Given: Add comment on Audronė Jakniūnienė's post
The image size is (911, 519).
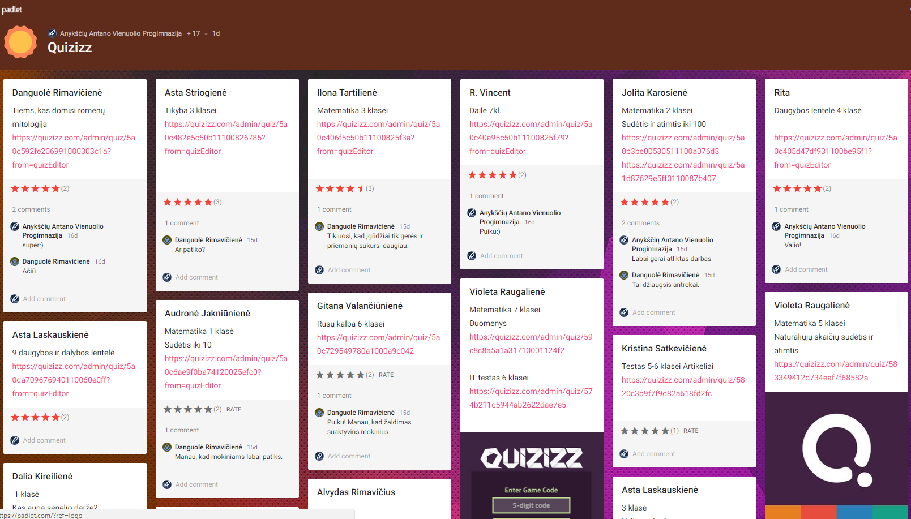Looking at the screenshot, I should click(x=196, y=484).
